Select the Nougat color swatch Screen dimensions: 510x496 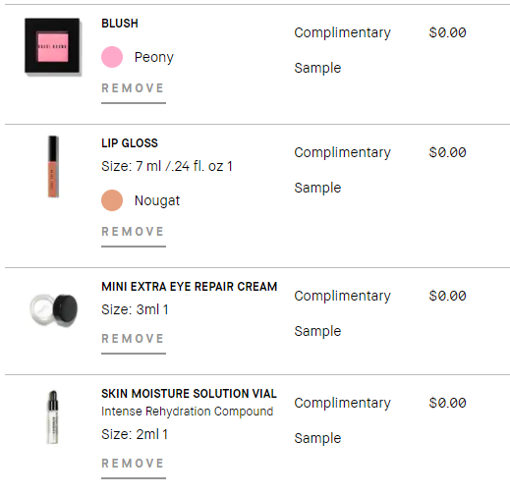(112, 200)
